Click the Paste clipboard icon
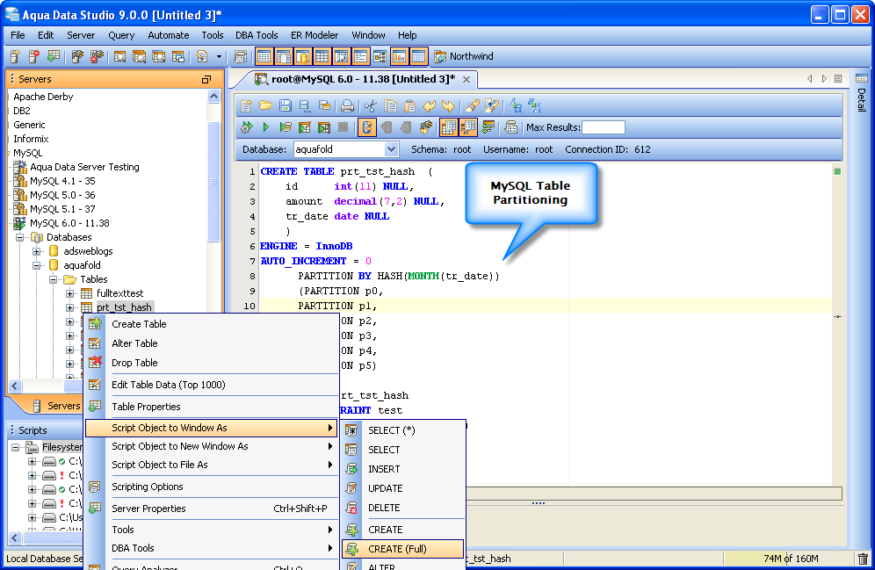 409,105
